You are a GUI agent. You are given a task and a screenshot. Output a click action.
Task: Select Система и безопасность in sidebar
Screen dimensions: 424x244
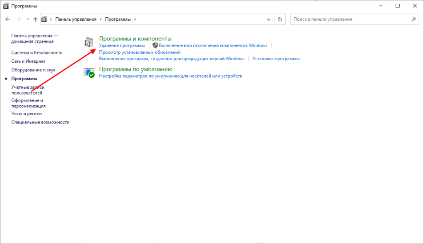(x=36, y=52)
